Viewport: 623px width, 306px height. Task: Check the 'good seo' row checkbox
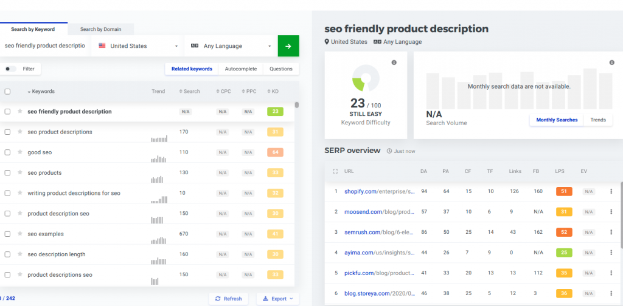[x=7, y=152]
